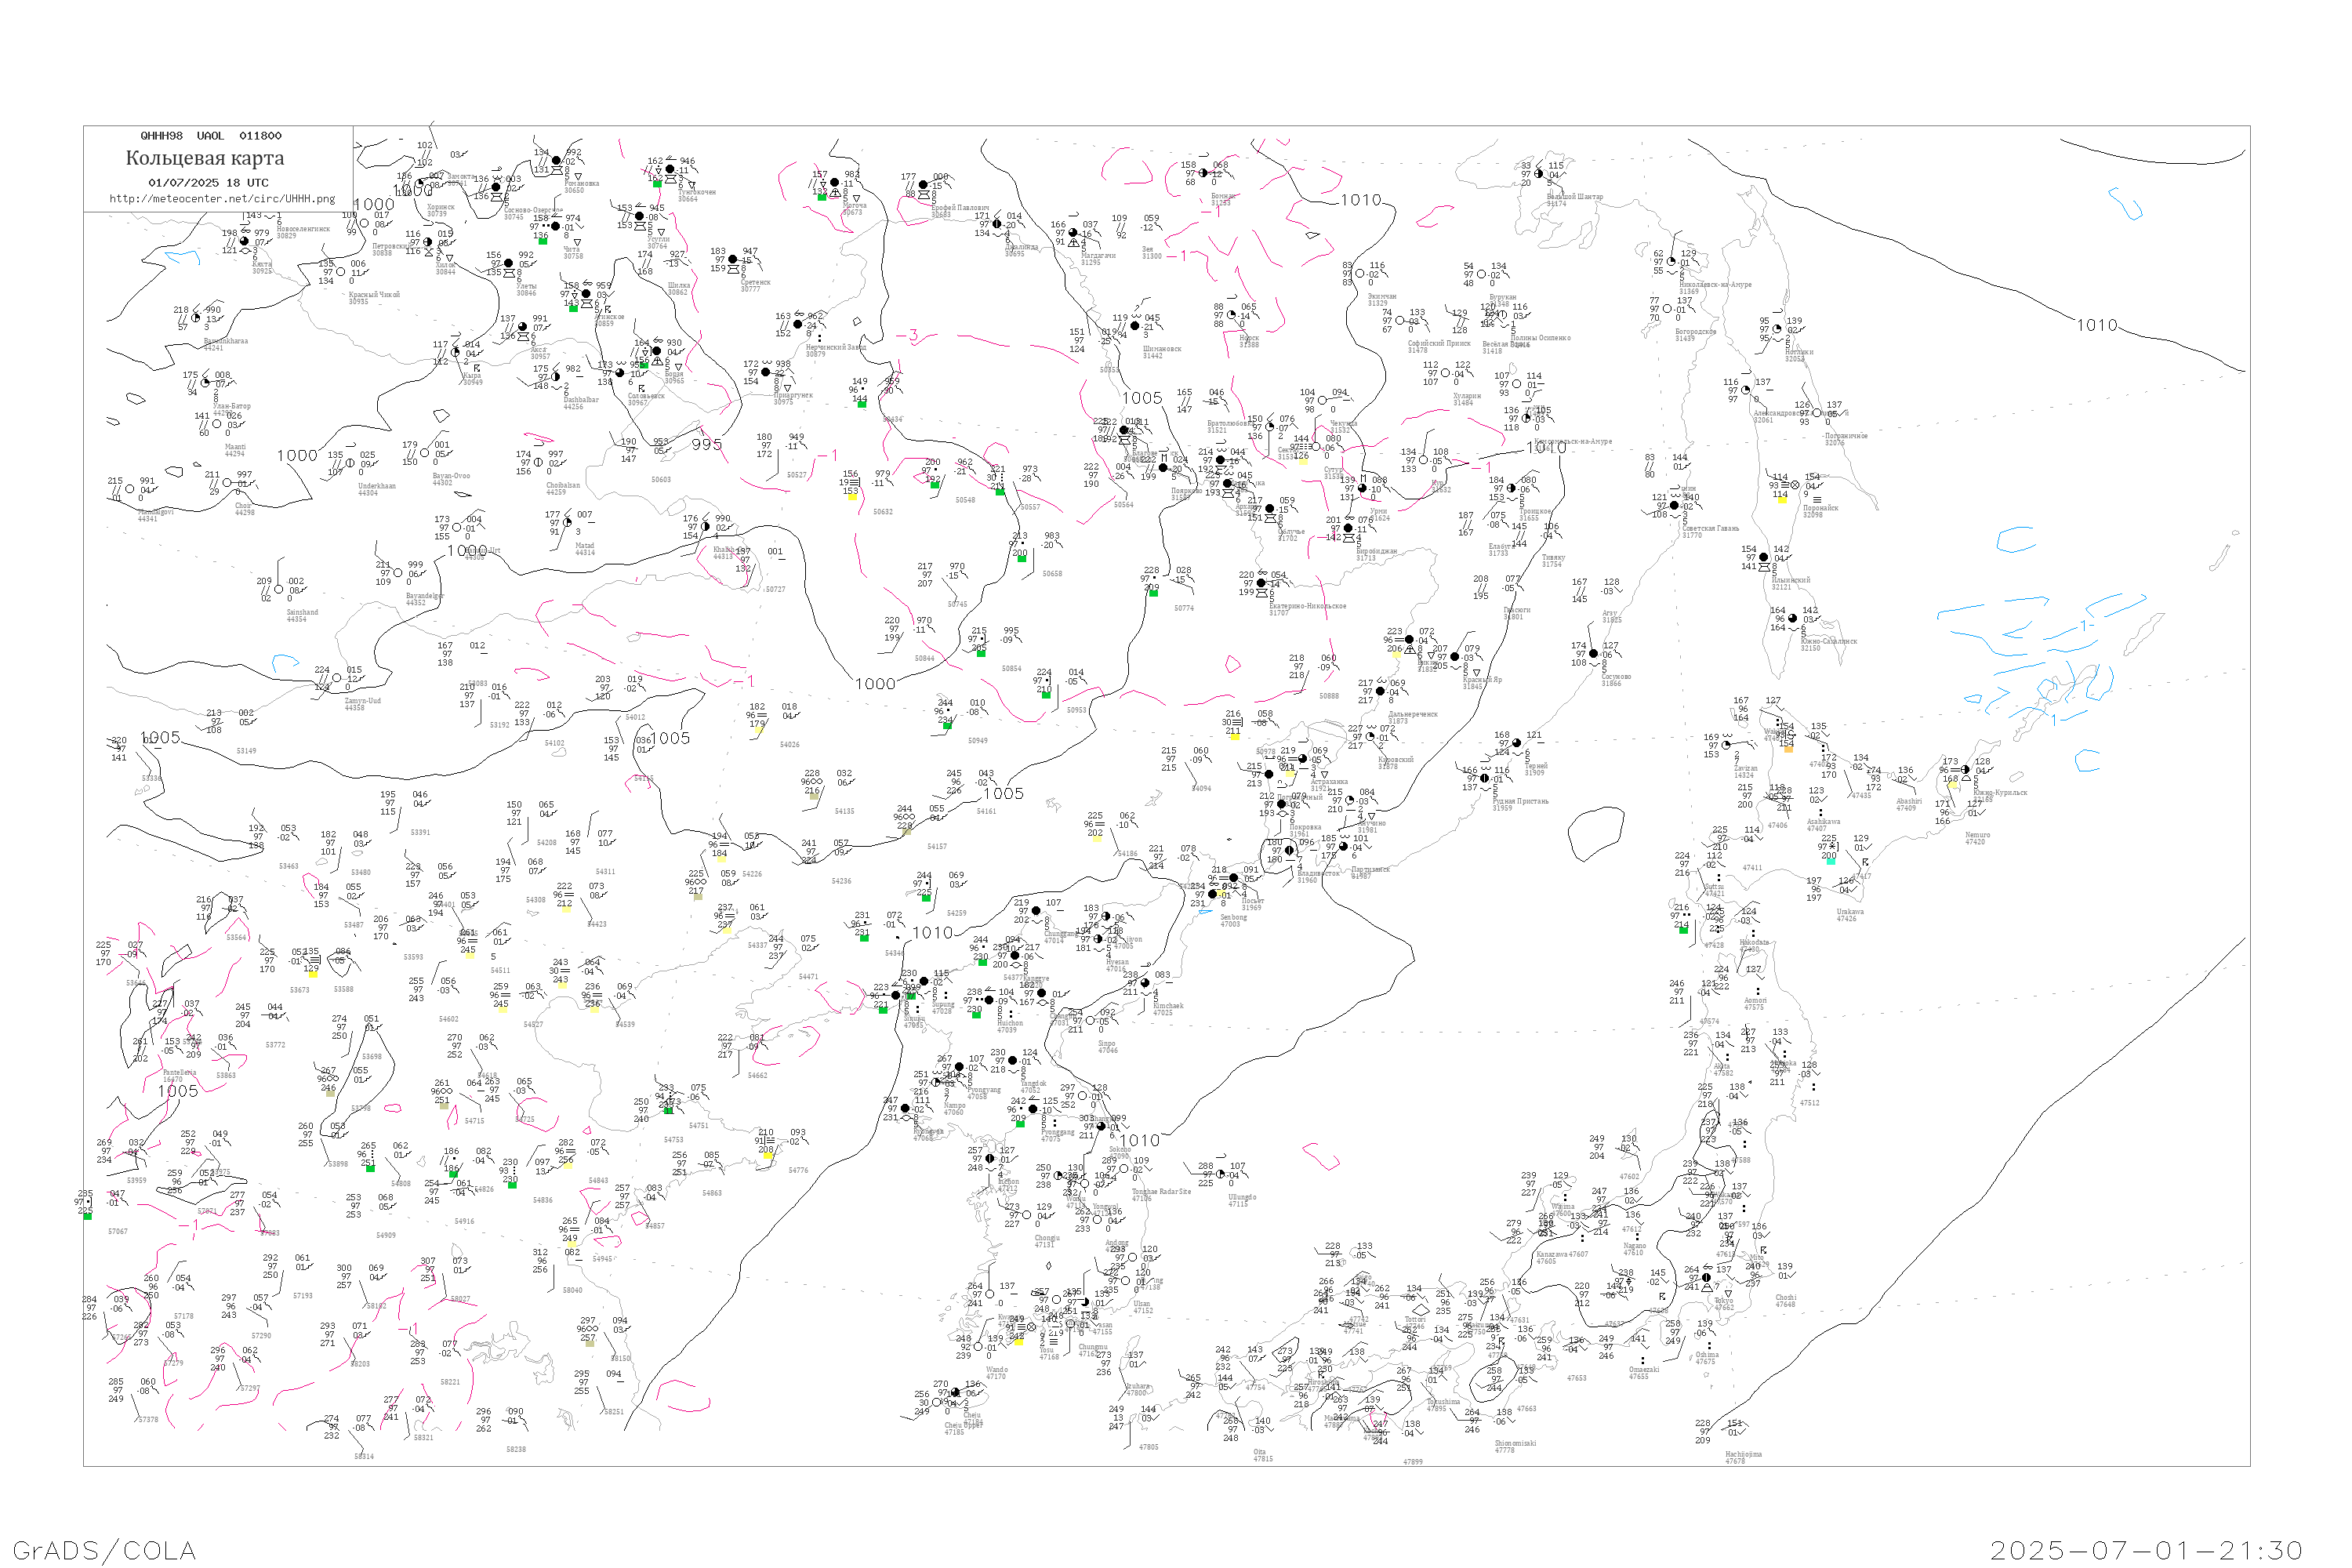The height and width of the screenshot is (1568, 2352).
Task: Click the 995 isobar label
Action: tap(706, 445)
